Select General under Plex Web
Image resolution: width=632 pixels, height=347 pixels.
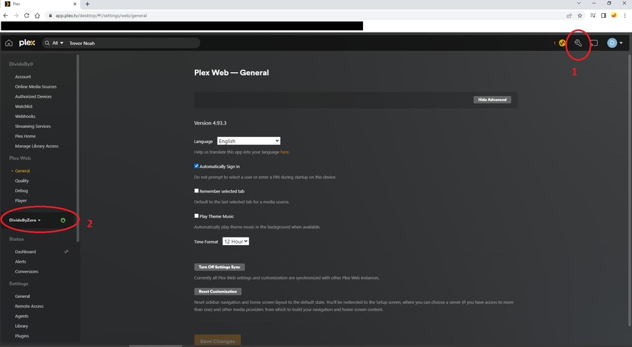[x=22, y=171]
